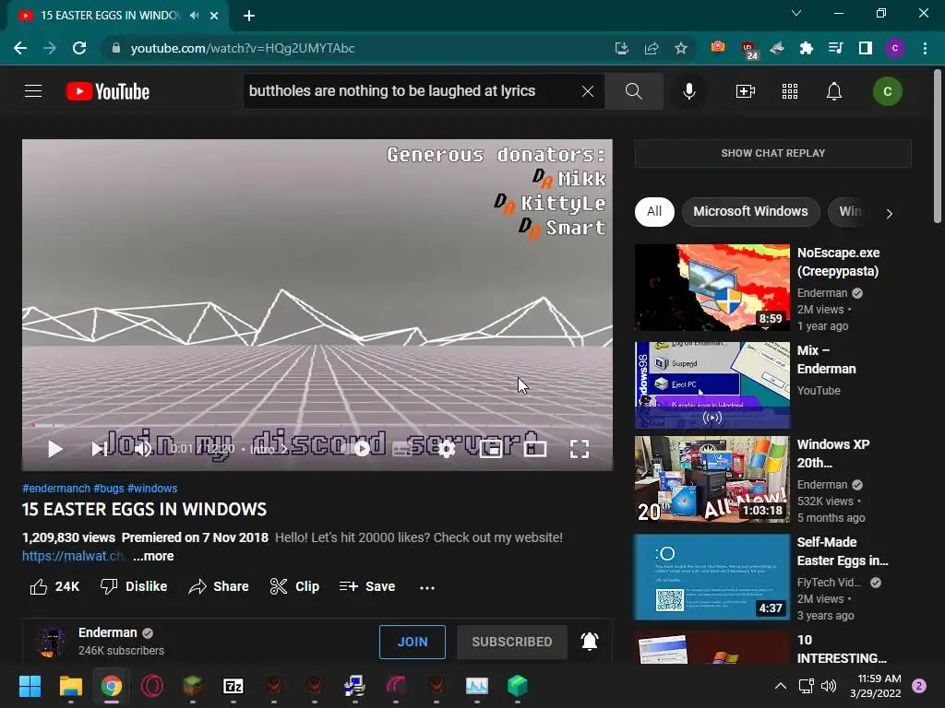
Task: Reload the page in Chrome
Action: (79, 48)
